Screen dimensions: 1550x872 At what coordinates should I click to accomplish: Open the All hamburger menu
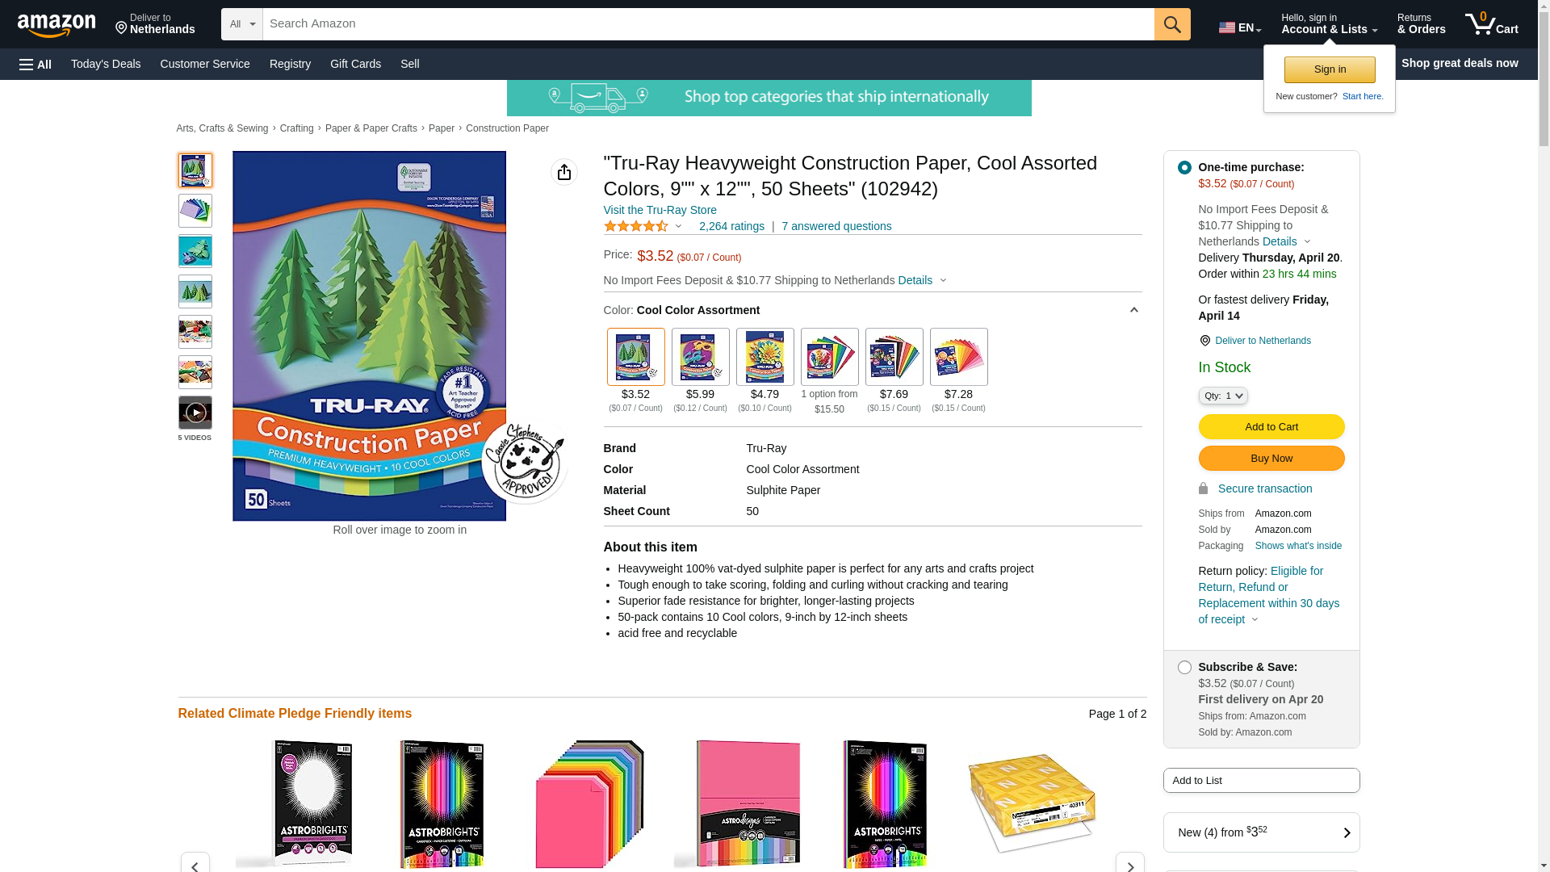[36, 64]
